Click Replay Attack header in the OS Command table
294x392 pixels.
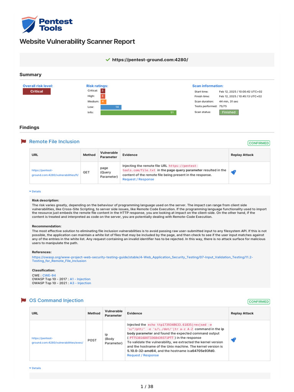(x=249, y=314)
